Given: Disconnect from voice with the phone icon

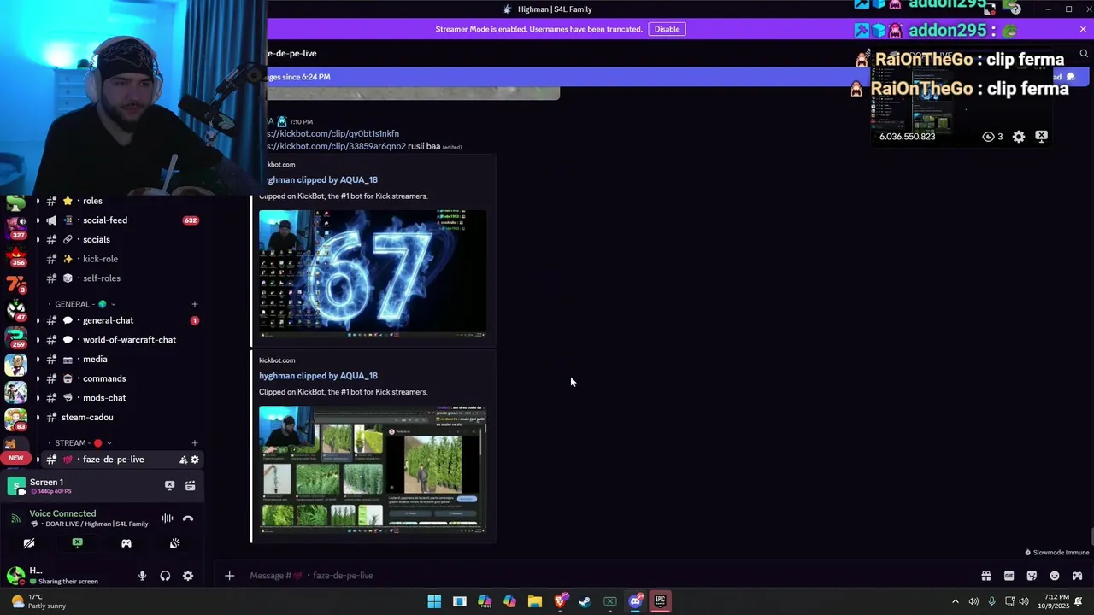Looking at the screenshot, I should point(188,518).
